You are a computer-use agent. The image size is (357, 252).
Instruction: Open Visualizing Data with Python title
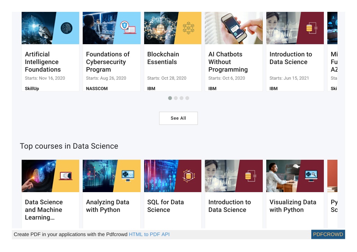click(x=293, y=206)
